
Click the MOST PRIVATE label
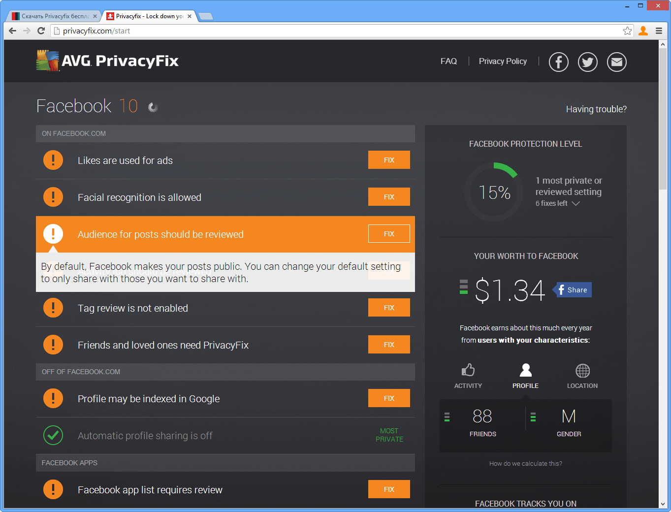389,435
